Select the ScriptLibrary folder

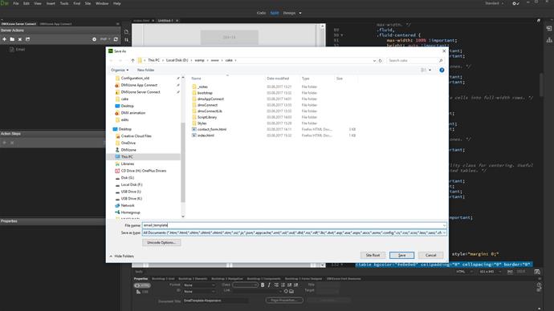pyautogui.click(x=207, y=117)
